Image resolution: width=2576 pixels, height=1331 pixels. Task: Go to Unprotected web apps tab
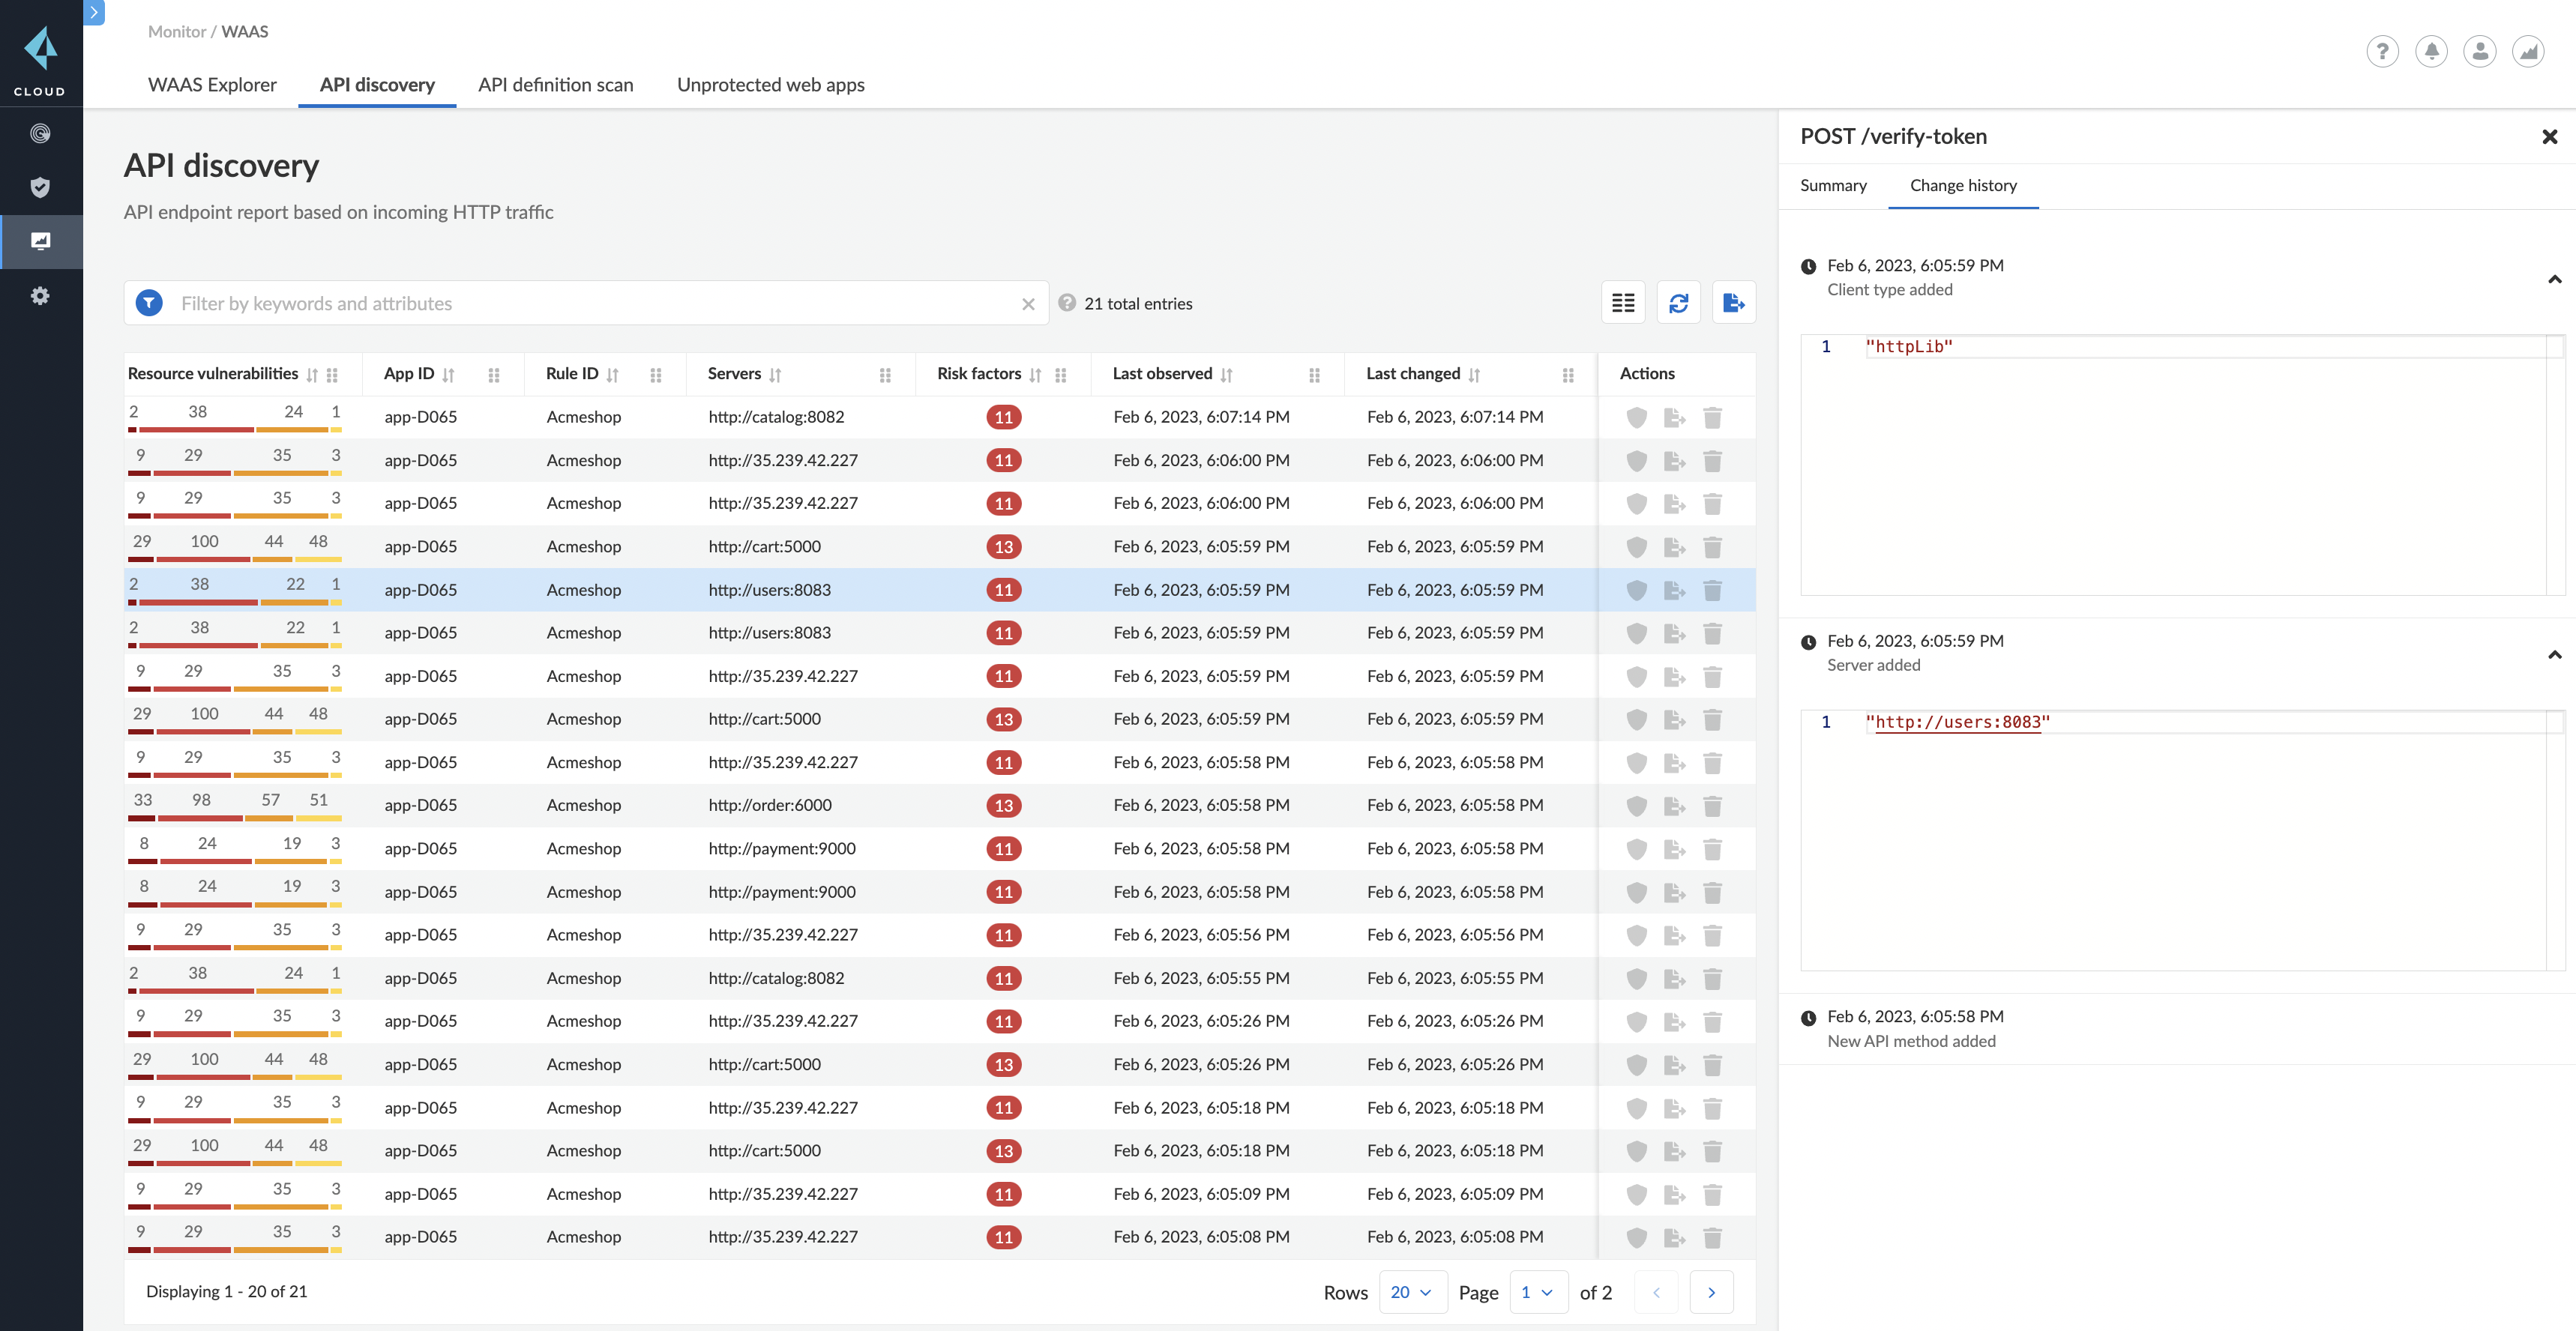point(770,85)
